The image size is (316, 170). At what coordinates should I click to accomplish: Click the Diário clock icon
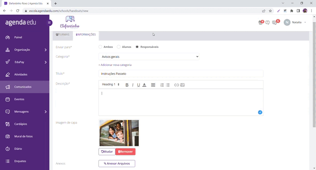[x=8, y=149]
